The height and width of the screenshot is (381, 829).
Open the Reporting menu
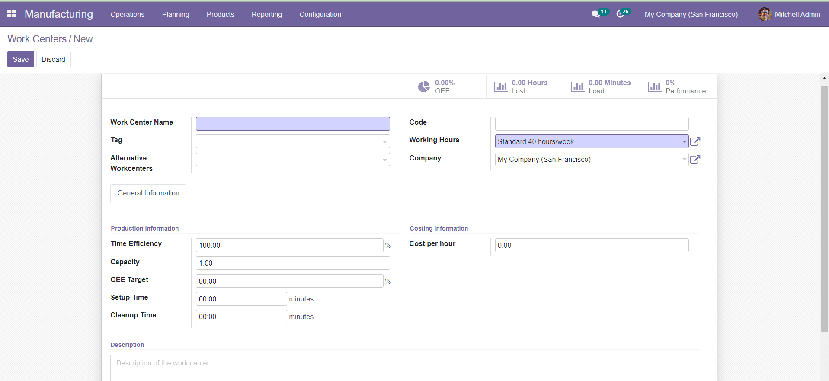[x=266, y=14]
